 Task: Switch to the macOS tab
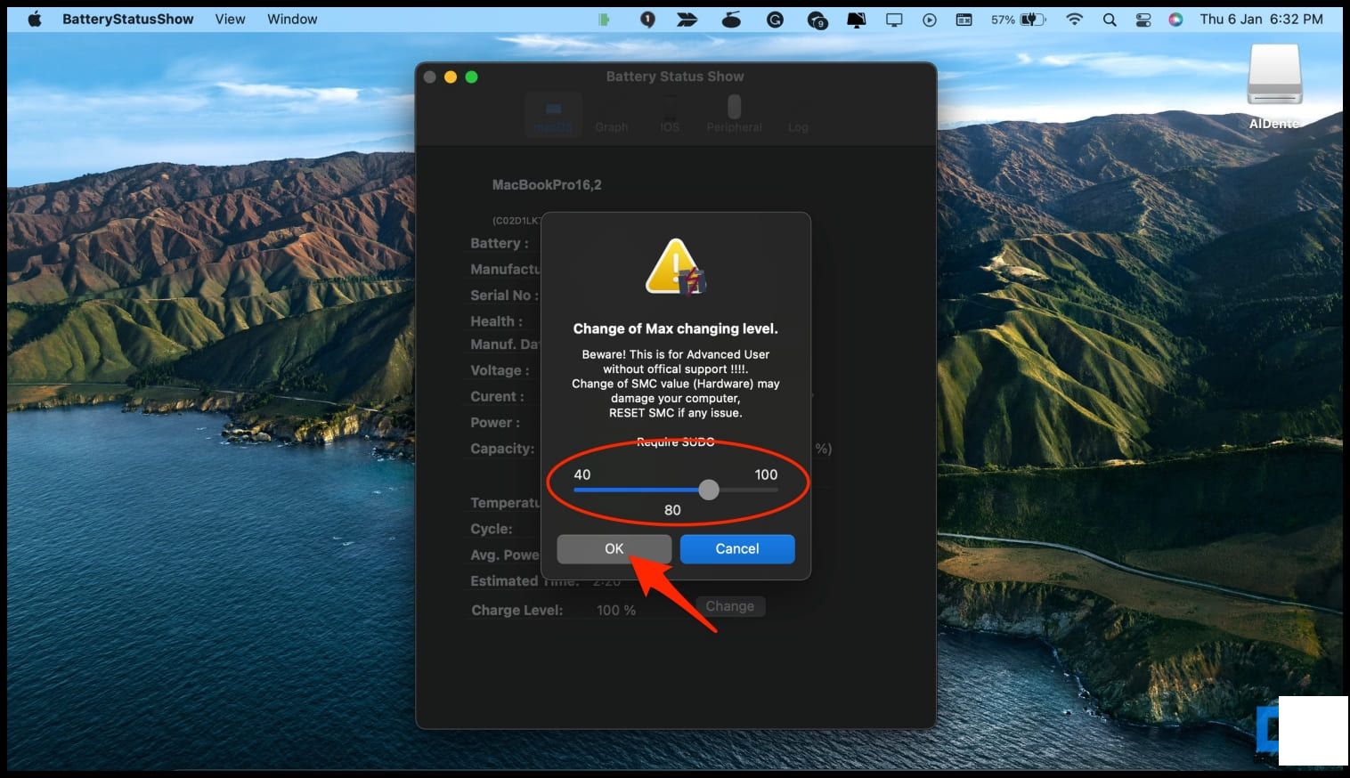[x=553, y=114]
